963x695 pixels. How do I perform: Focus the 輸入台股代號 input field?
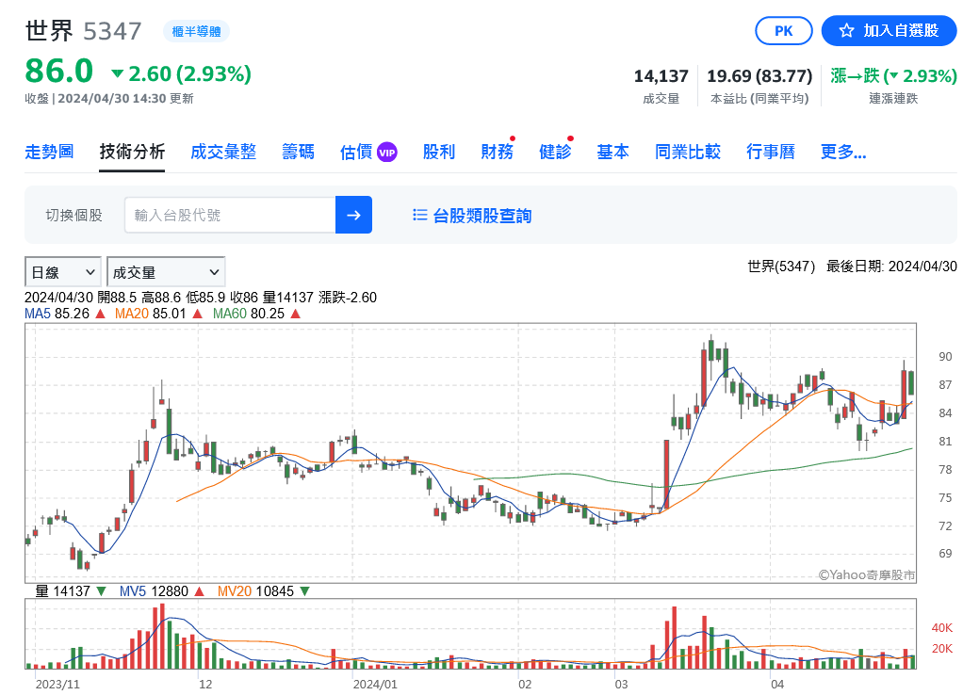230,215
